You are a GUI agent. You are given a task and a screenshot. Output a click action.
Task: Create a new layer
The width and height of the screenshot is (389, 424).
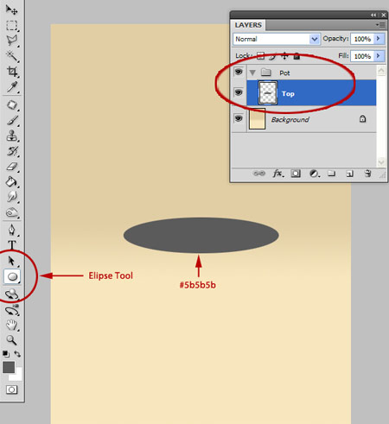pos(349,174)
